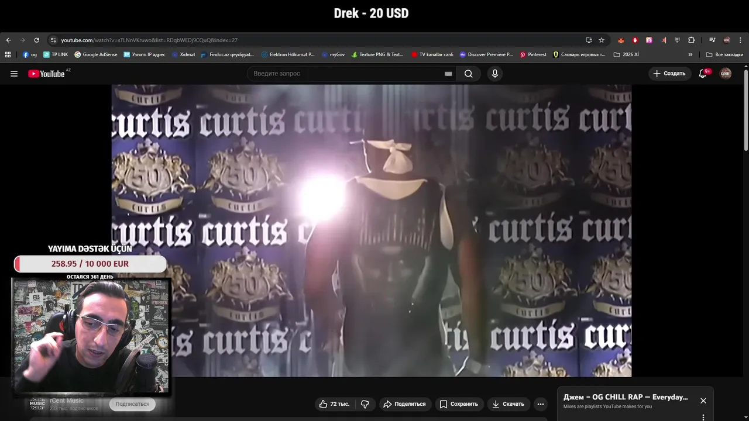Open the fox extension icon
This screenshot has width=749, height=421.
(621, 40)
